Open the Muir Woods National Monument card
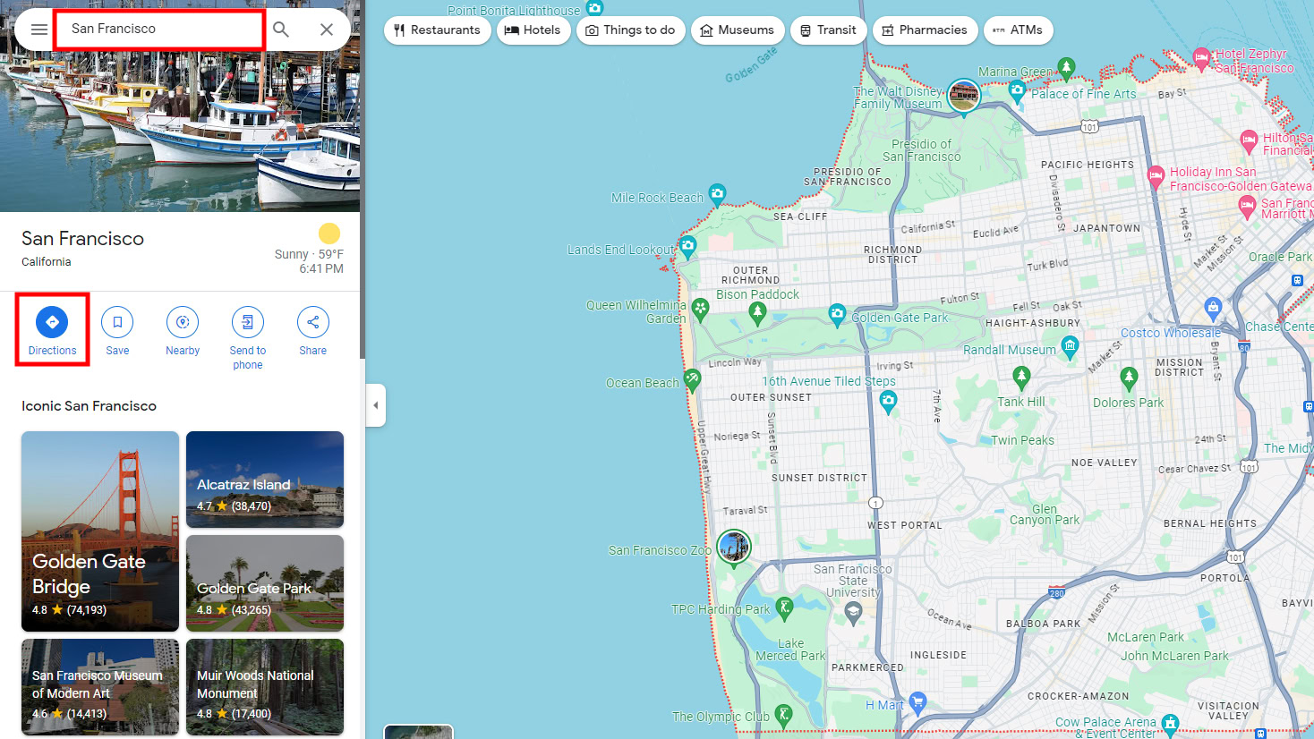Image resolution: width=1314 pixels, height=739 pixels. coord(265,687)
